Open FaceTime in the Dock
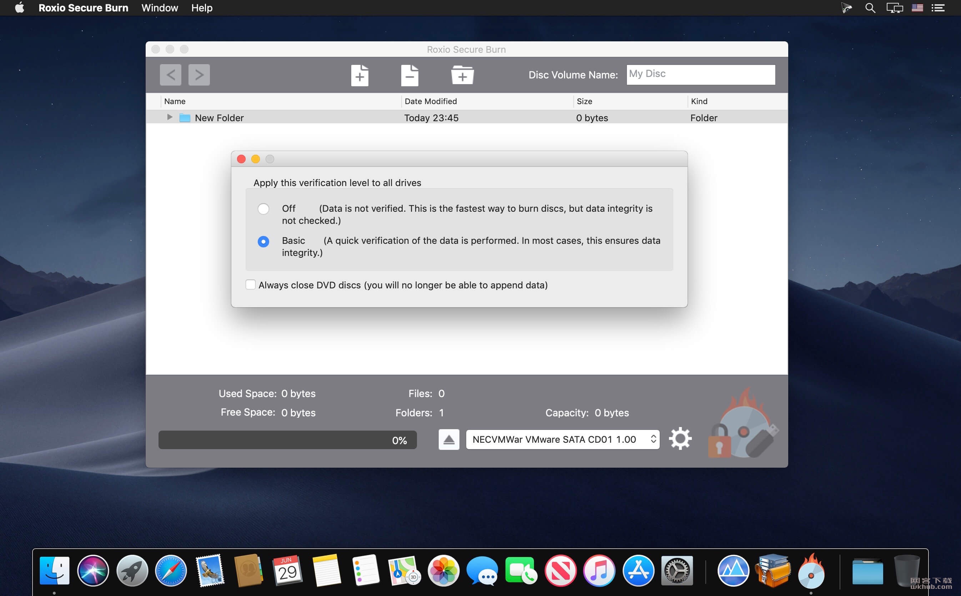Image resolution: width=961 pixels, height=596 pixels. click(x=521, y=571)
